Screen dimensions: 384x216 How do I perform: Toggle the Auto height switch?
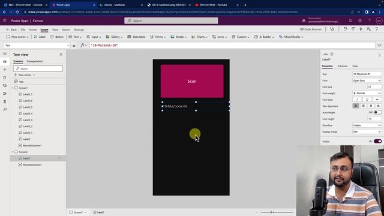point(377,112)
